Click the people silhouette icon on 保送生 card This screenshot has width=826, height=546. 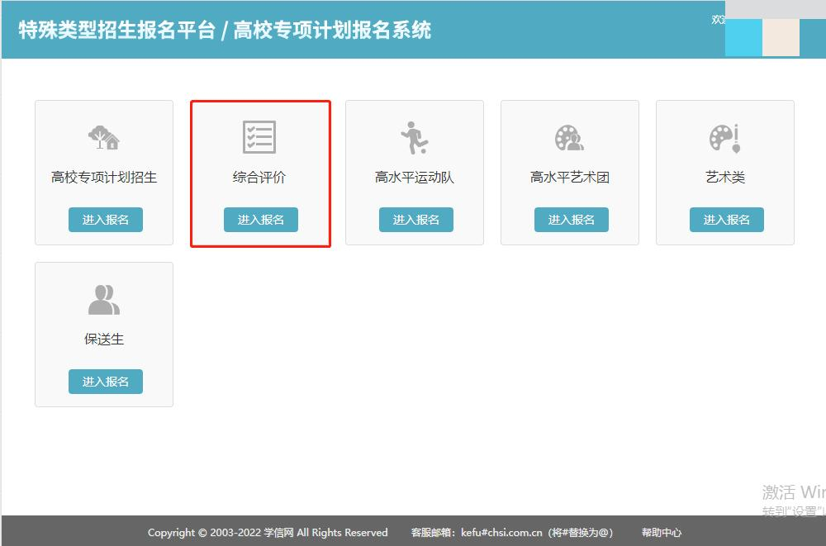click(105, 298)
